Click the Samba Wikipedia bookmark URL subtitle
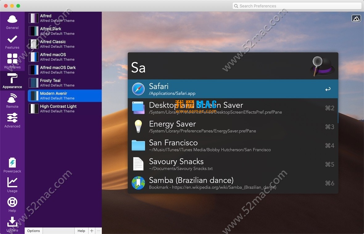 pyautogui.click(x=213, y=187)
